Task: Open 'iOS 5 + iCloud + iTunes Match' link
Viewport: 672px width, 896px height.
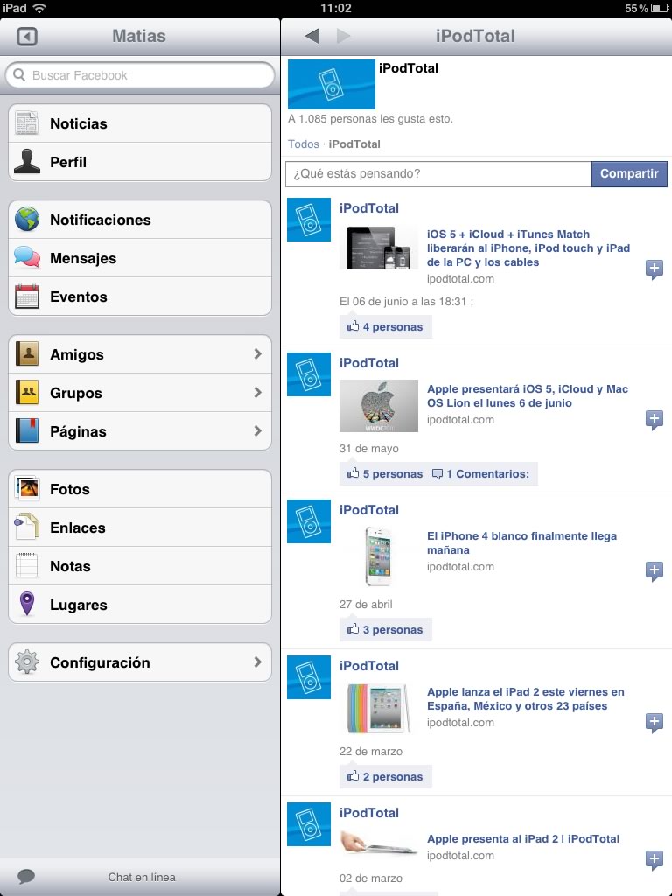Action: tap(528, 248)
